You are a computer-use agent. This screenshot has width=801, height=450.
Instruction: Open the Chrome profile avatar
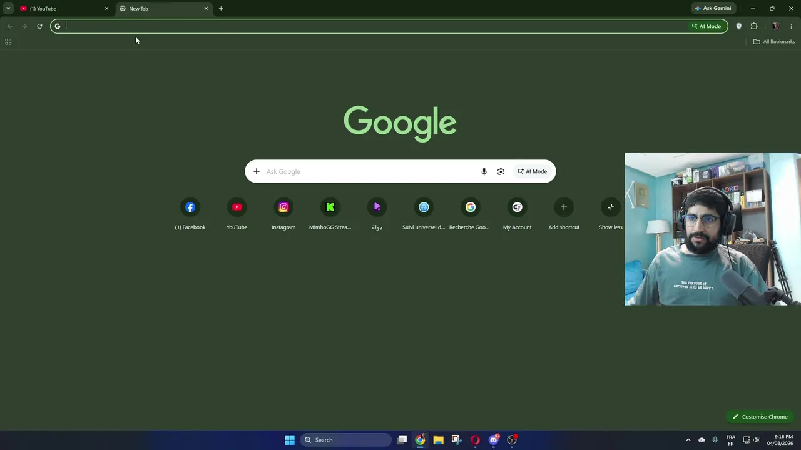(776, 26)
